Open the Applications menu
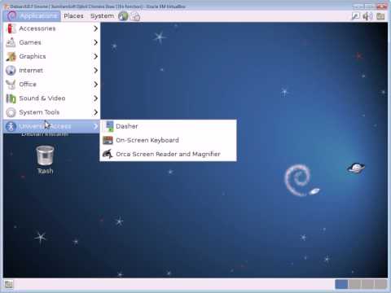391x293 pixels. click(32, 16)
